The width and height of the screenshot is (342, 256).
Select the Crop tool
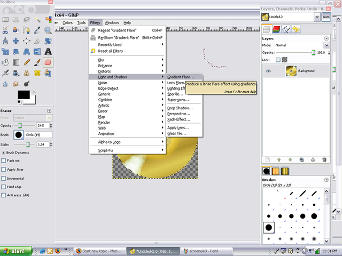pos(37,41)
